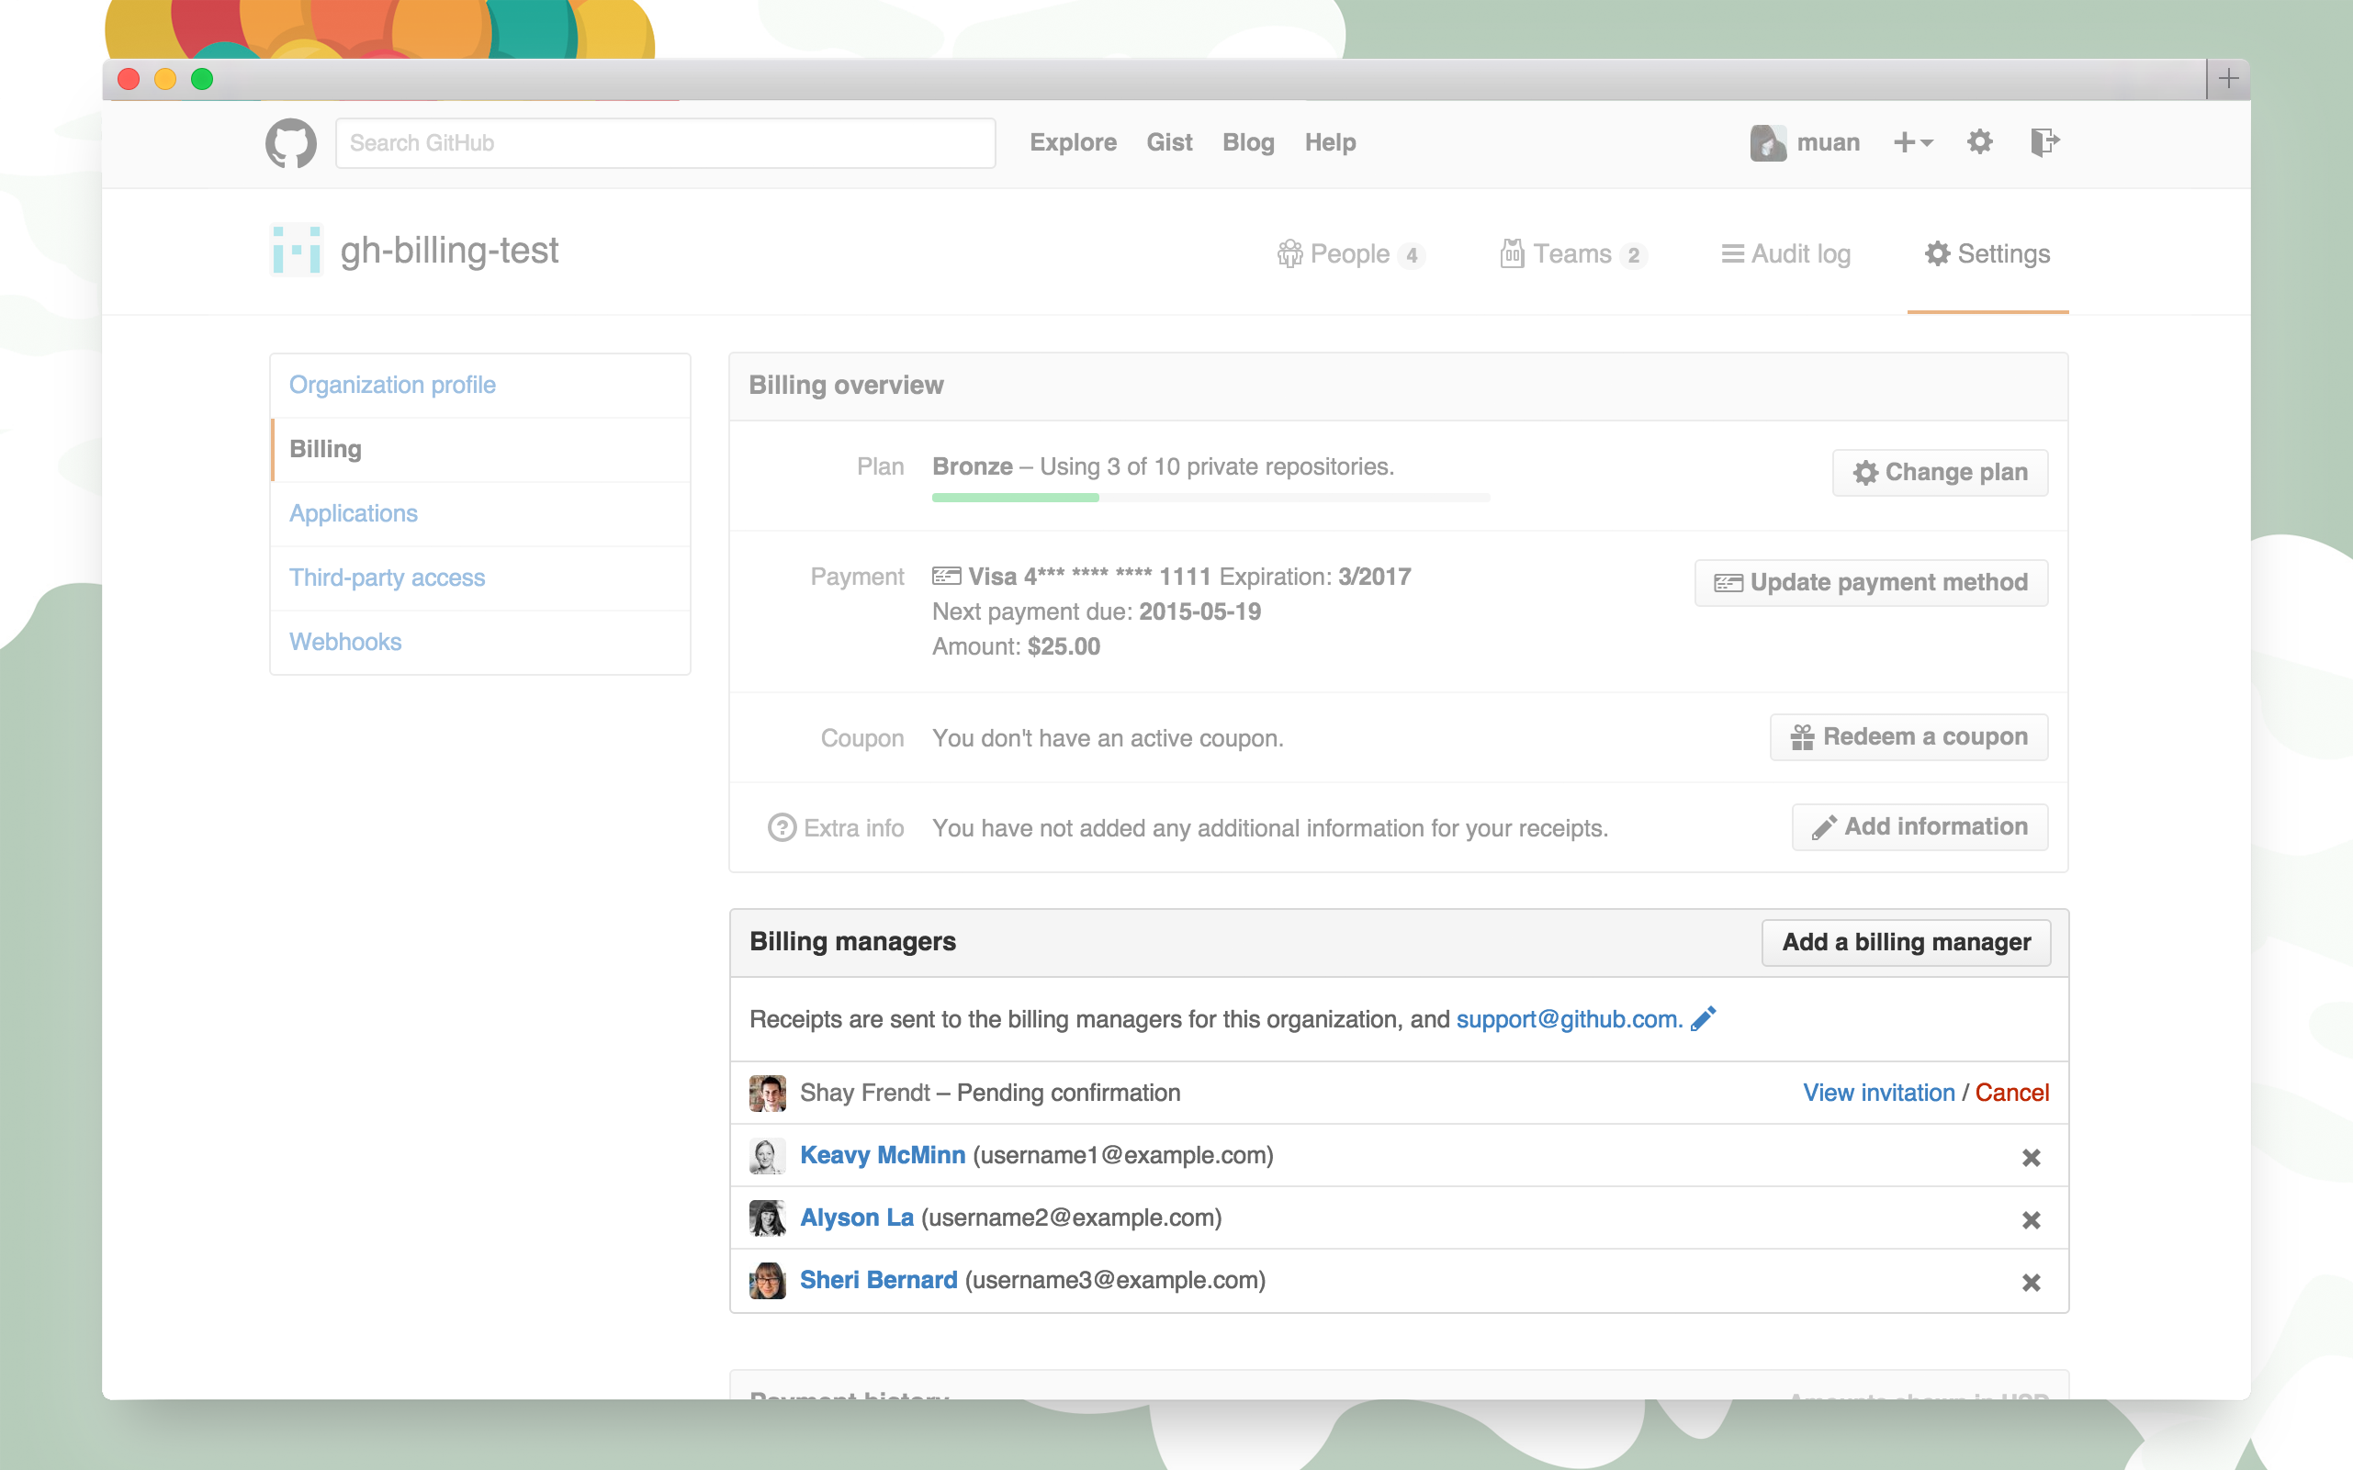Screen dimensions: 2353x1470
Task: Click the X to remove Keavy McMinn
Action: point(2032,1155)
